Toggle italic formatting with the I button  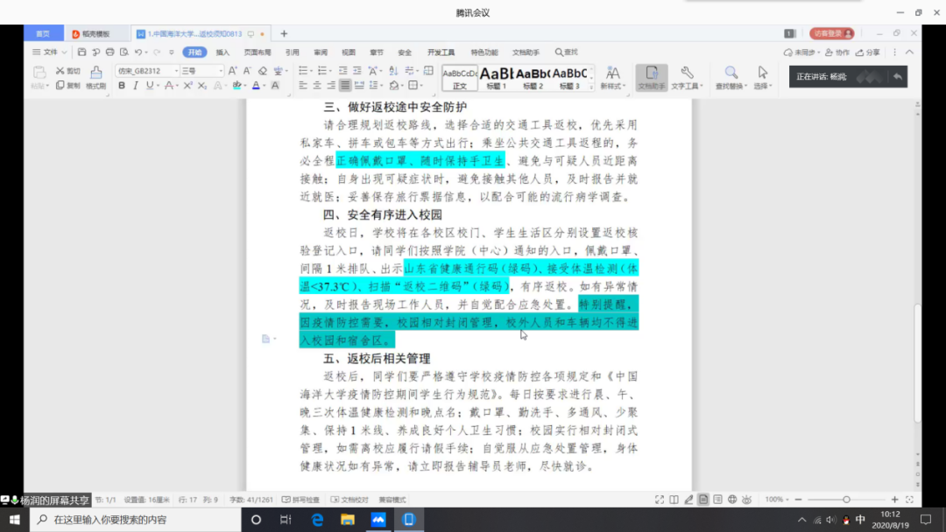tap(136, 86)
